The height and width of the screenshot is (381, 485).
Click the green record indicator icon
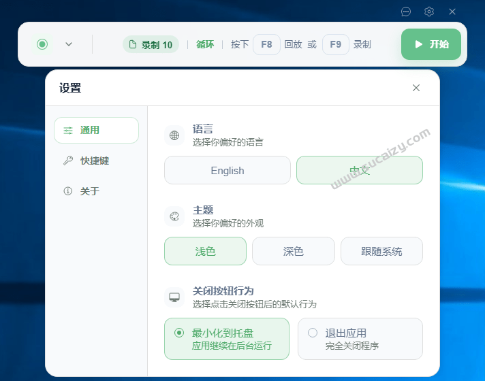(42, 44)
